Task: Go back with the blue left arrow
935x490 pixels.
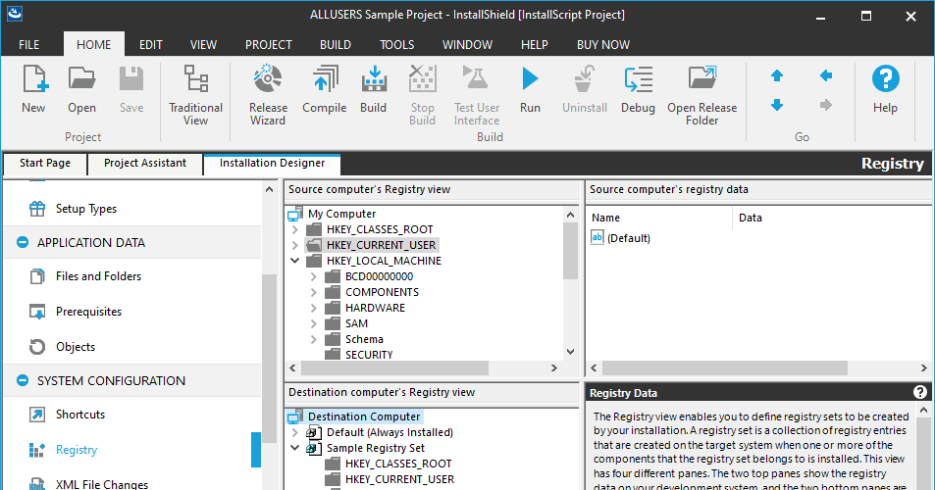Action: pos(826,75)
